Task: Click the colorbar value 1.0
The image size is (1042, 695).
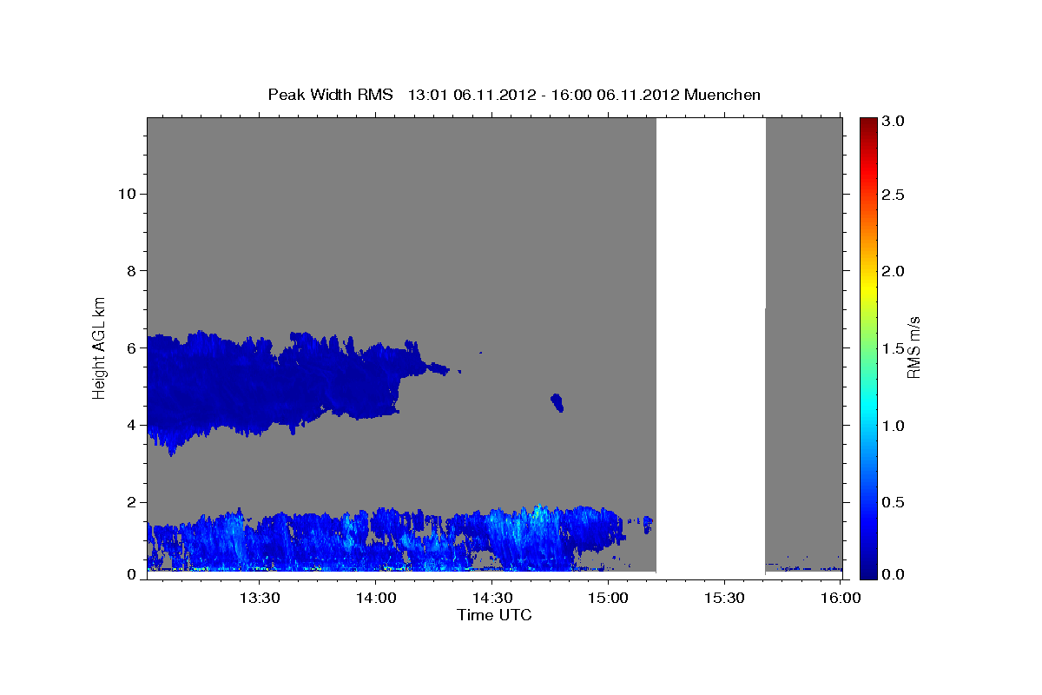Action: tap(893, 426)
